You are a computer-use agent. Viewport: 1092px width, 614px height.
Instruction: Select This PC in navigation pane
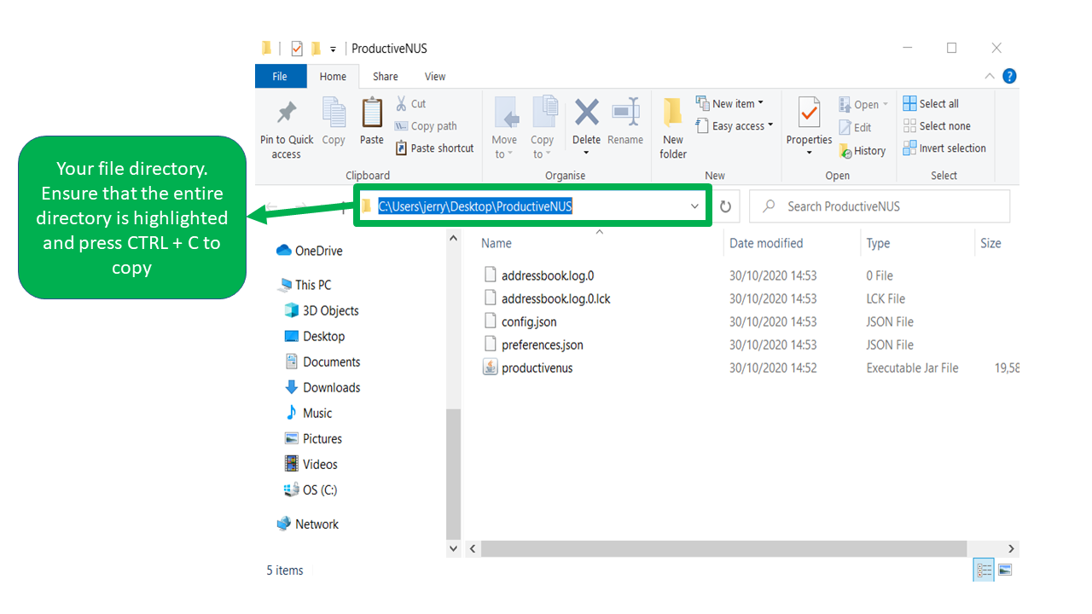point(305,285)
